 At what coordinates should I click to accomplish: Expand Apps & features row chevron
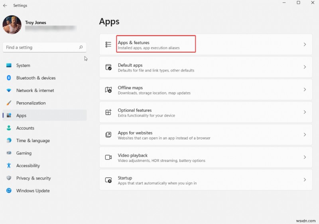coord(305,45)
